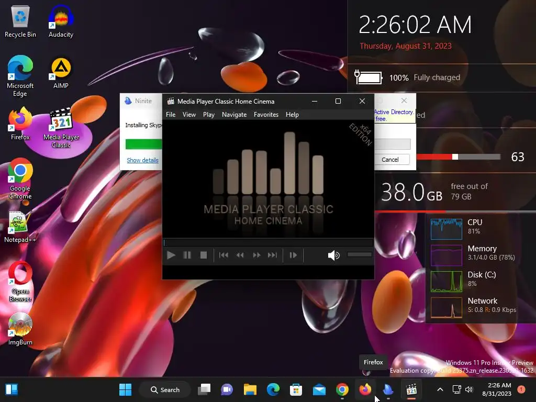Click the taskbar volume tray icon
536x402 pixels.
[x=469, y=389]
